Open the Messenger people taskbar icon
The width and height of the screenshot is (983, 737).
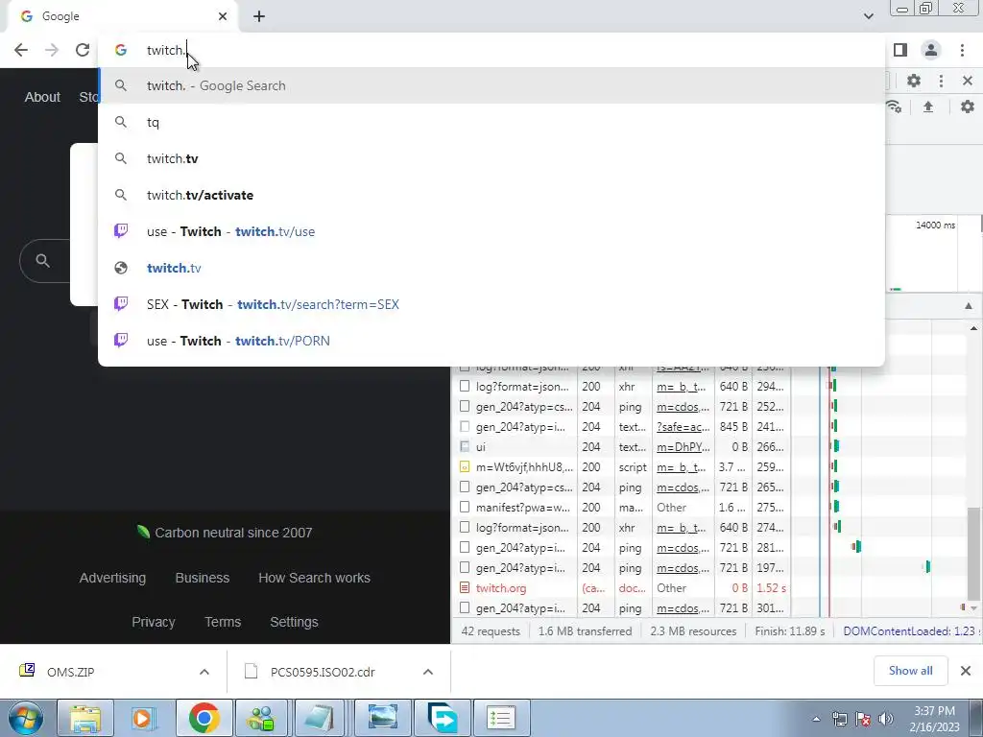click(262, 718)
